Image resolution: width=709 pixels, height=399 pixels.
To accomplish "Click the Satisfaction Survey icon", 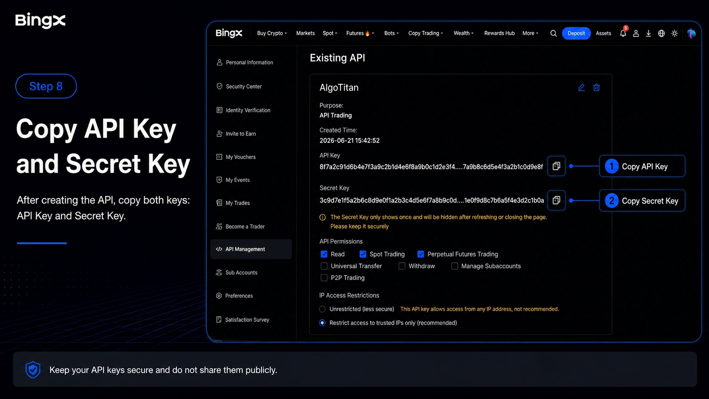I will (x=219, y=319).
